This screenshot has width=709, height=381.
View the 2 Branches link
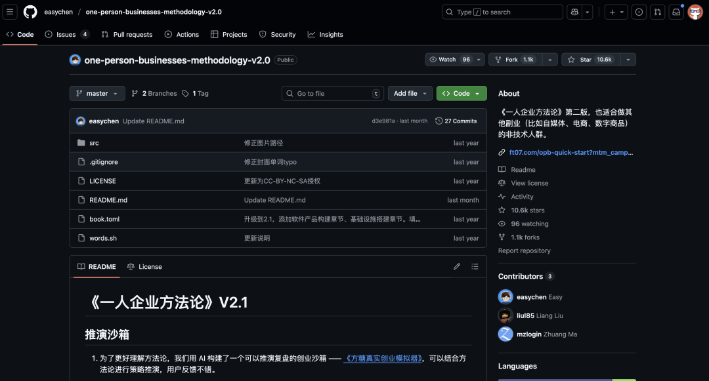[x=154, y=93]
